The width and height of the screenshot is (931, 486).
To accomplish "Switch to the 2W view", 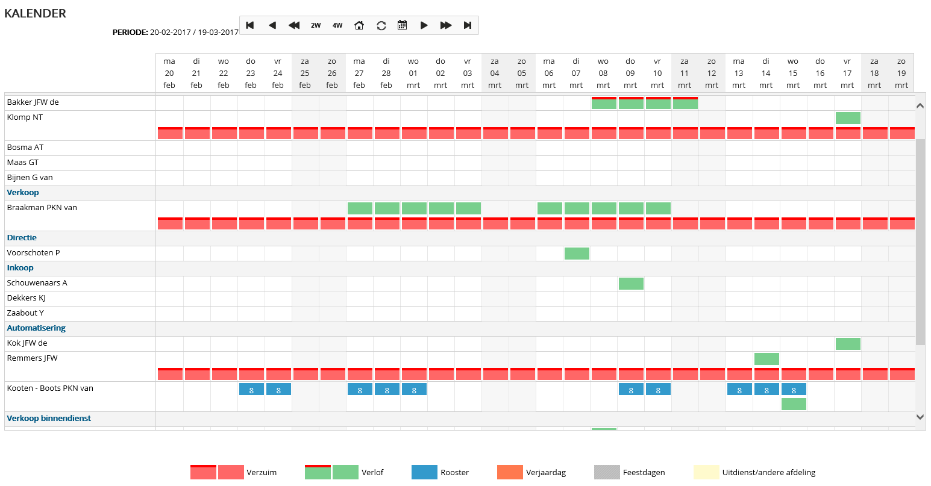I will [316, 25].
